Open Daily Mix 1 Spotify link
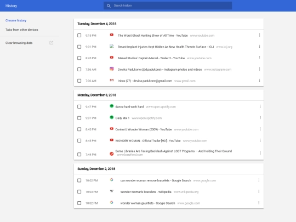 pyautogui.click(x=122, y=118)
